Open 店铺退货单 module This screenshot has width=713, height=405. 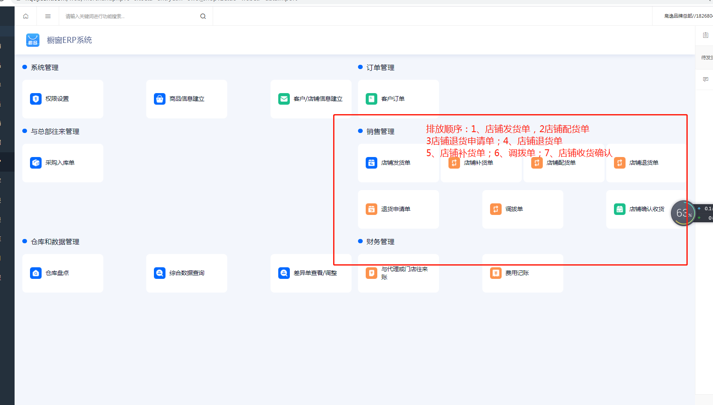(x=647, y=163)
